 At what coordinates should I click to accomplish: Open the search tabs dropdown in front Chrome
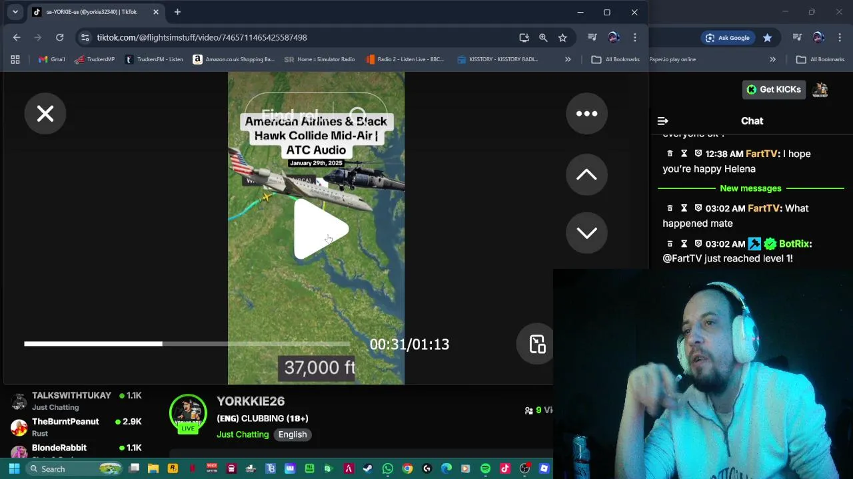point(15,12)
